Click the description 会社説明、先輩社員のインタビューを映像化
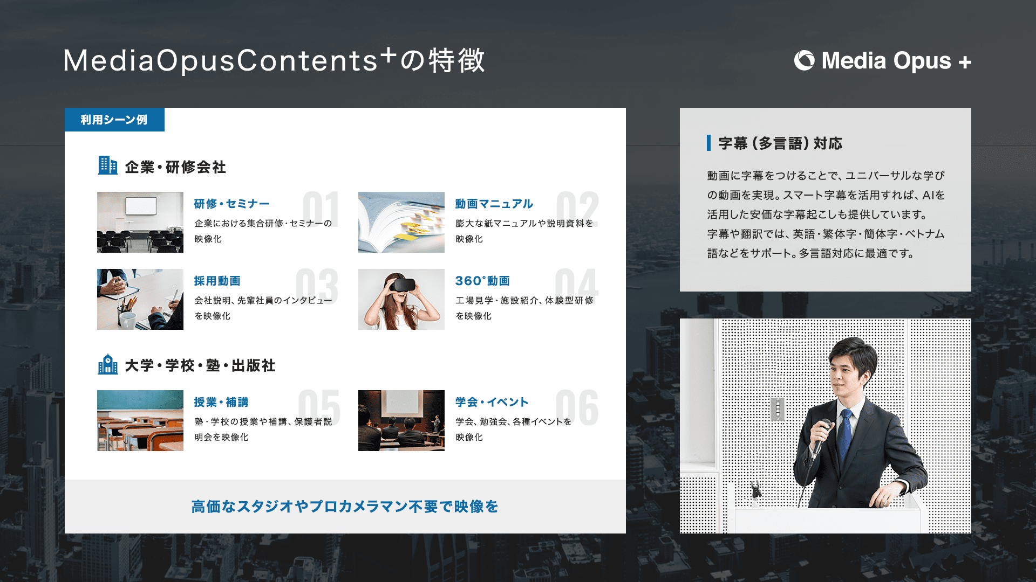 pos(263,308)
